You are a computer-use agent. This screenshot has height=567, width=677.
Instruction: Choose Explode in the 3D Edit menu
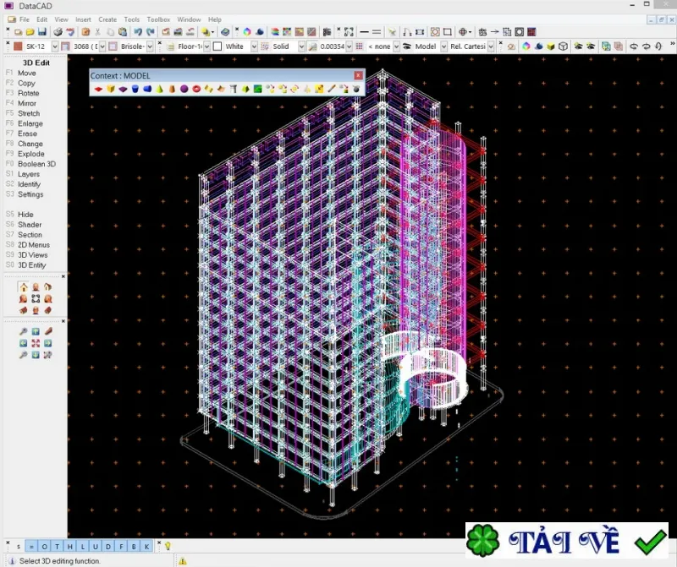point(31,154)
